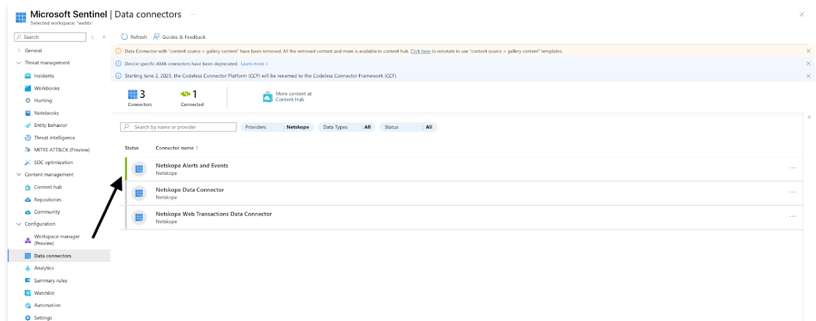Open the Summary rules icon
The image size is (816, 321).
[x=28, y=281]
